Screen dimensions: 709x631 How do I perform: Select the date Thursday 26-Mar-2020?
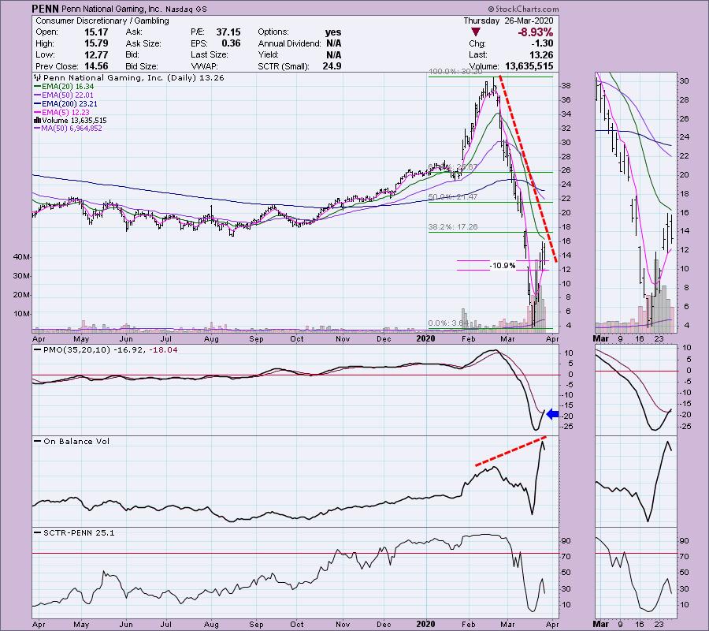tap(508, 21)
